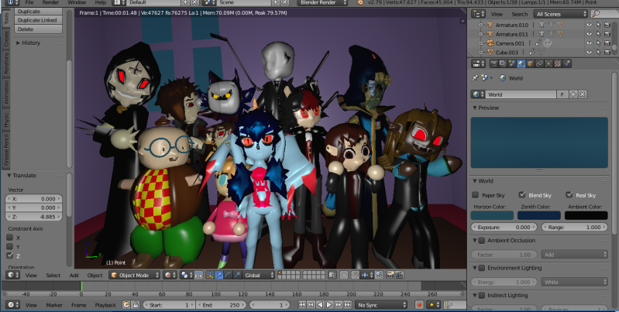Open the Texture properties tab (checker icon)

(558, 63)
